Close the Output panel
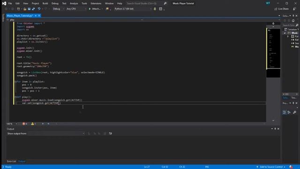Image resolution: width=300 pixels, height=169 pixels. pyautogui.click(x=278, y=129)
